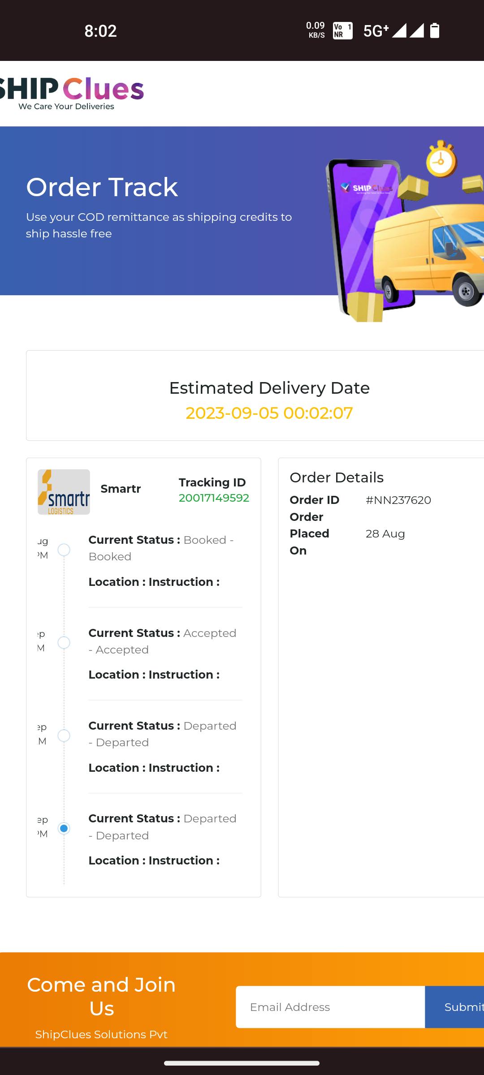Tap the bottom navigation gesture bar
This screenshot has width=484, height=1075.
(x=242, y=1063)
